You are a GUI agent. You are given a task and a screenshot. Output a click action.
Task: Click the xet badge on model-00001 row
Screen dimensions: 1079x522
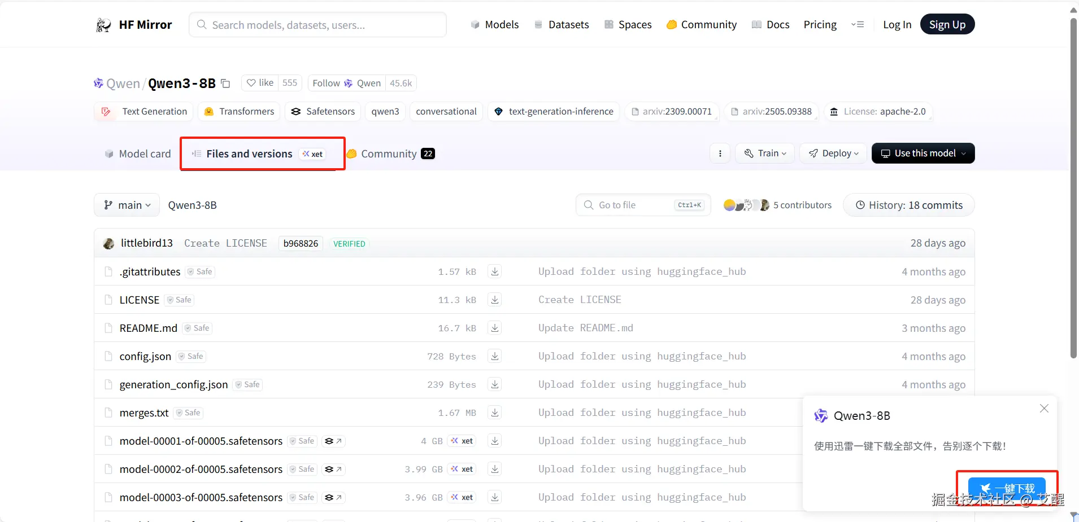tap(462, 441)
